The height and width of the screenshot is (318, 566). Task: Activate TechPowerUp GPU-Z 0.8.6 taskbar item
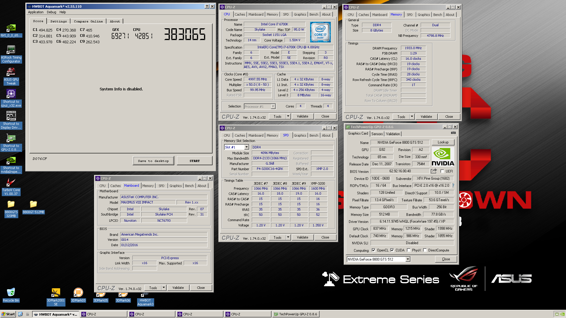[x=296, y=314]
